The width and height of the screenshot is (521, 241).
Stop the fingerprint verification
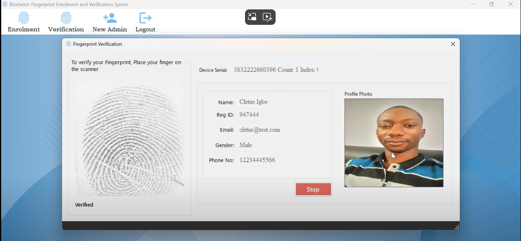[x=313, y=189]
